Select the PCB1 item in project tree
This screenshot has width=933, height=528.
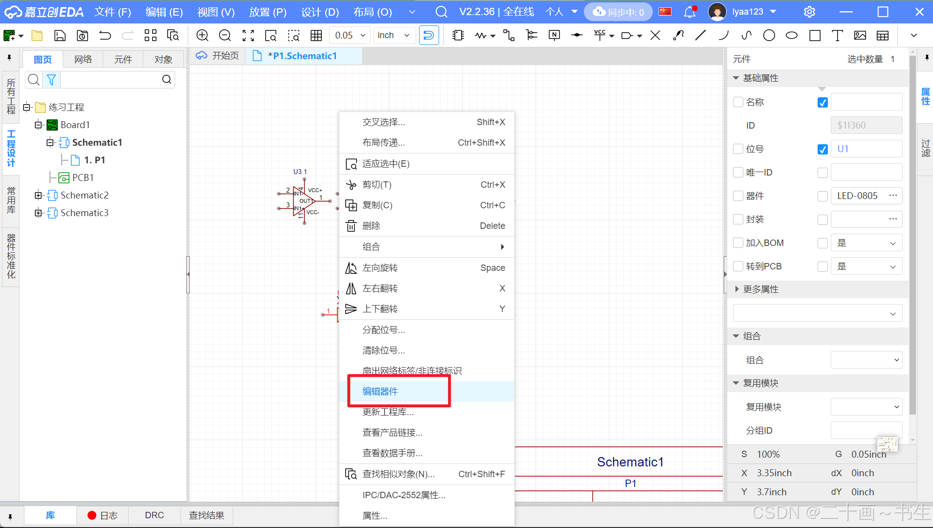pyautogui.click(x=76, y=177)
